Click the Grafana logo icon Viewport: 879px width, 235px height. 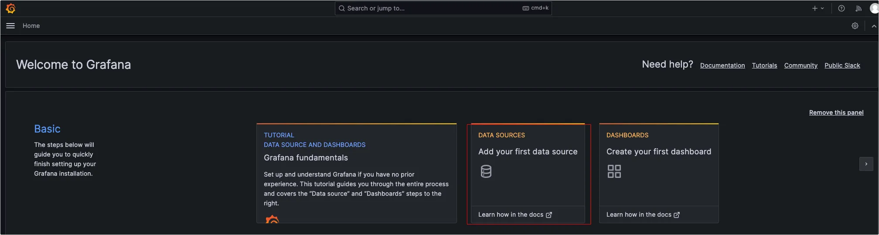click(11, 8)
